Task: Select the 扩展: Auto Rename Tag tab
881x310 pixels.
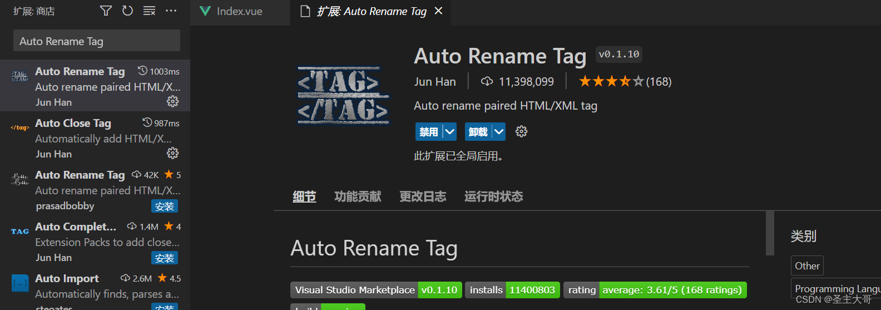Action: pyautogui.click(x=372, y=11)
